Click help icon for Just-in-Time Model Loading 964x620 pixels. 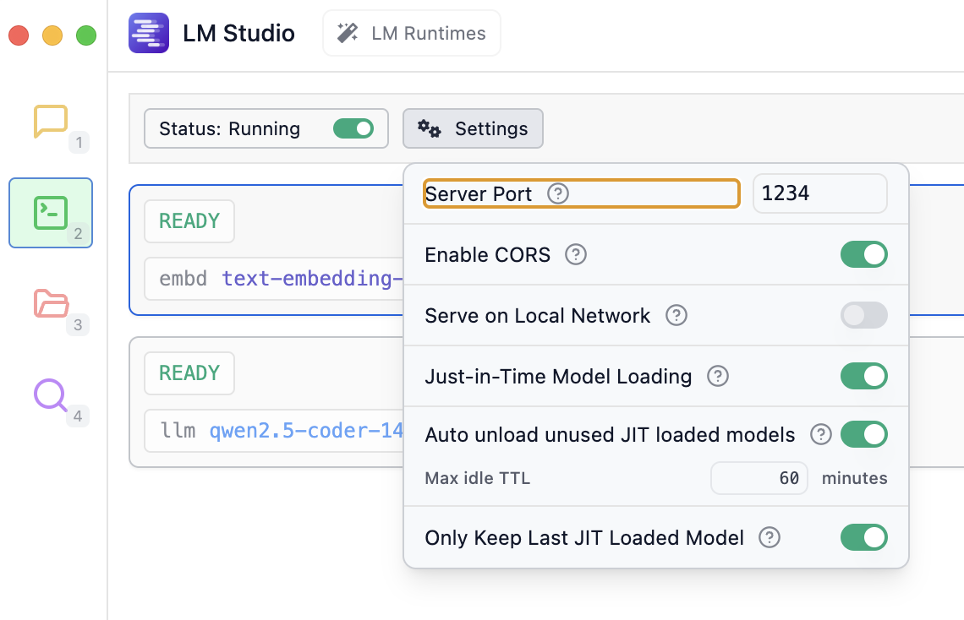tap(718, 377)
